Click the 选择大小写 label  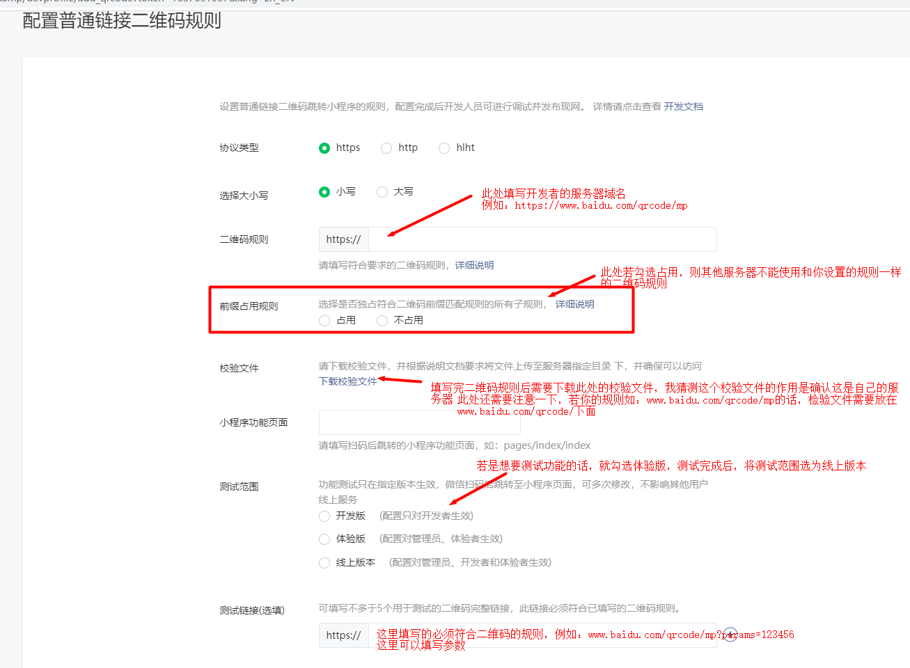click(x=244, y=196)
